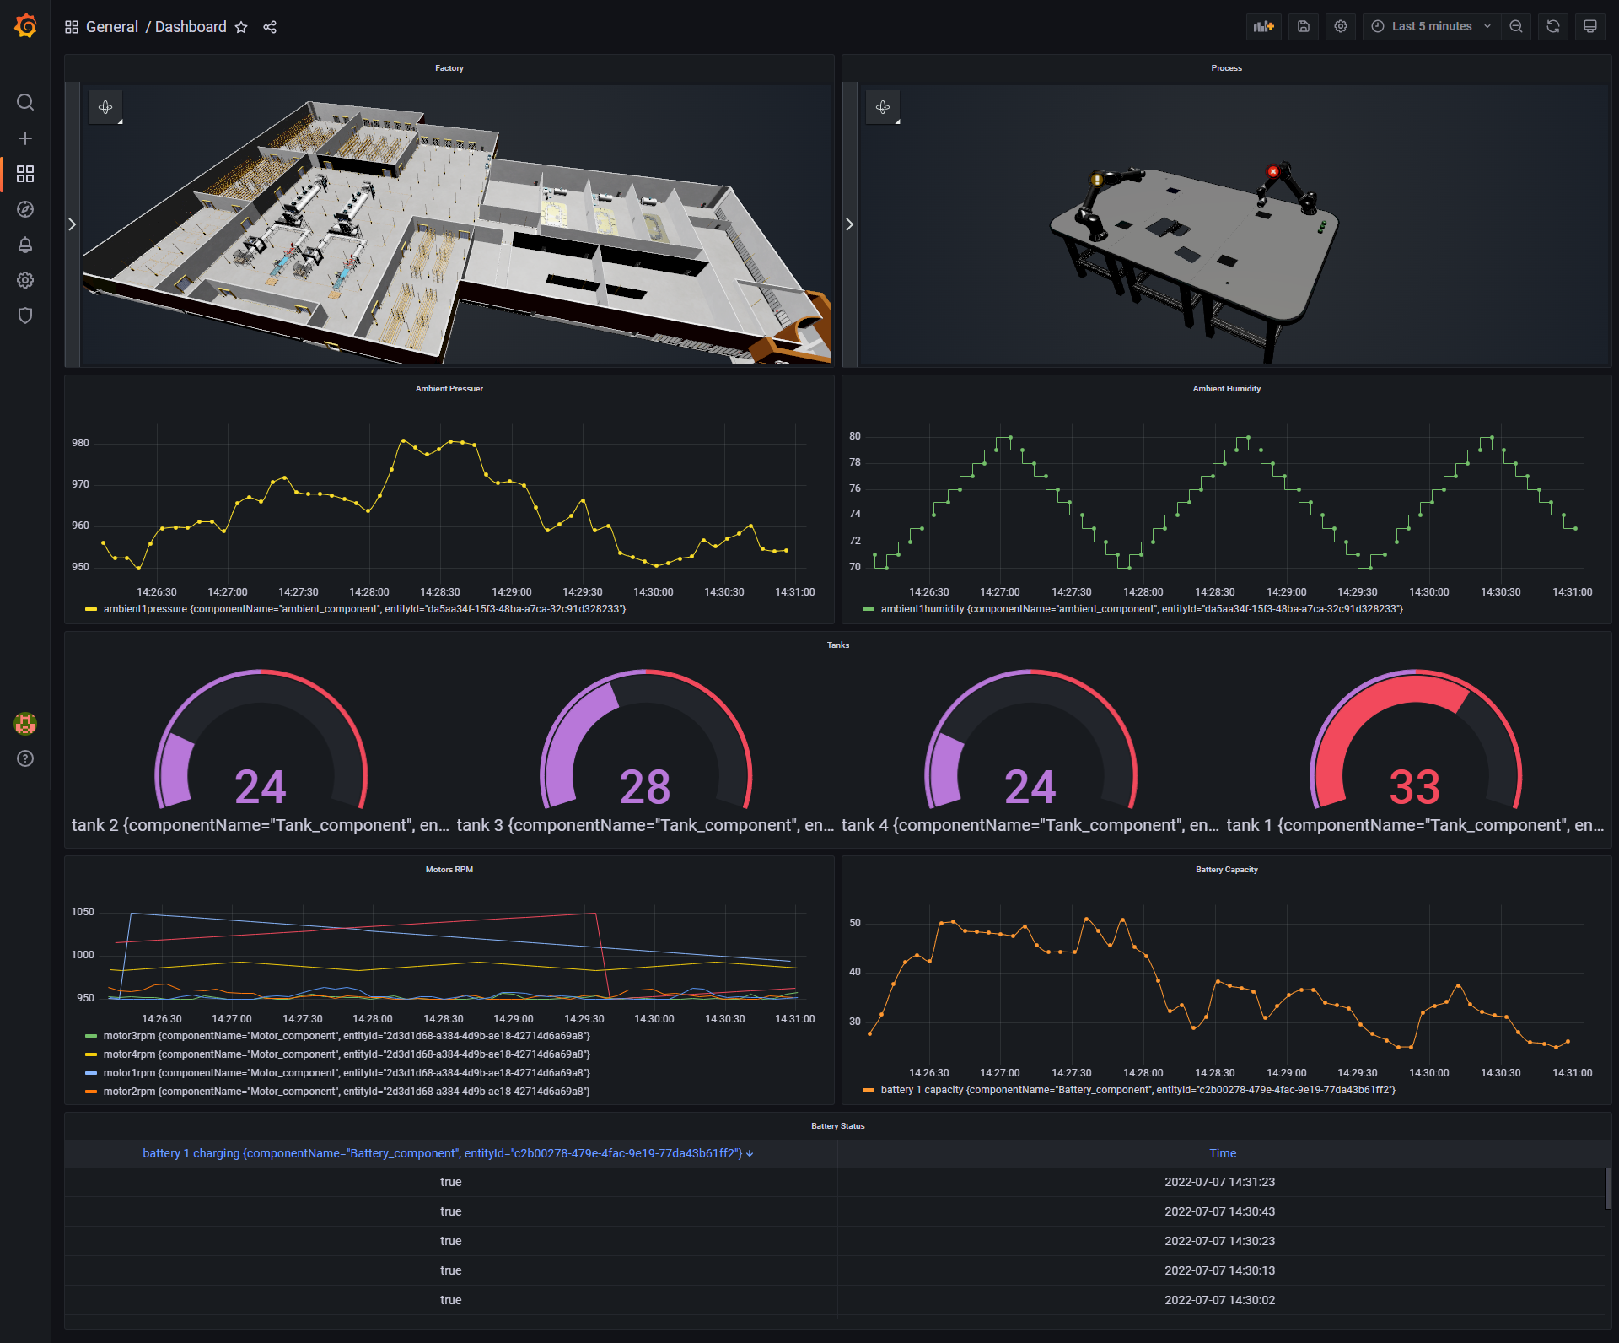Expand the Process panel side chevron
1619x1343 pixels.
850,224
